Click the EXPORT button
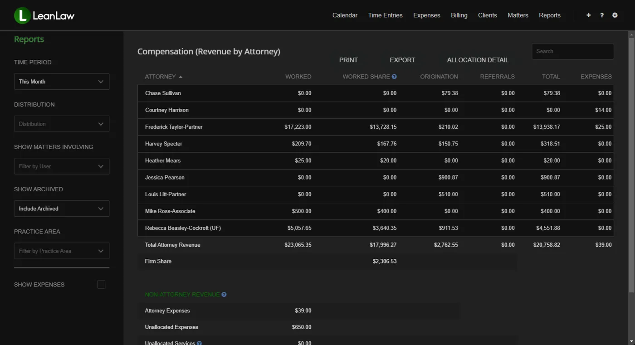This screenshot has width=635, height=345. pyautogui.click(x=402, y=60)
